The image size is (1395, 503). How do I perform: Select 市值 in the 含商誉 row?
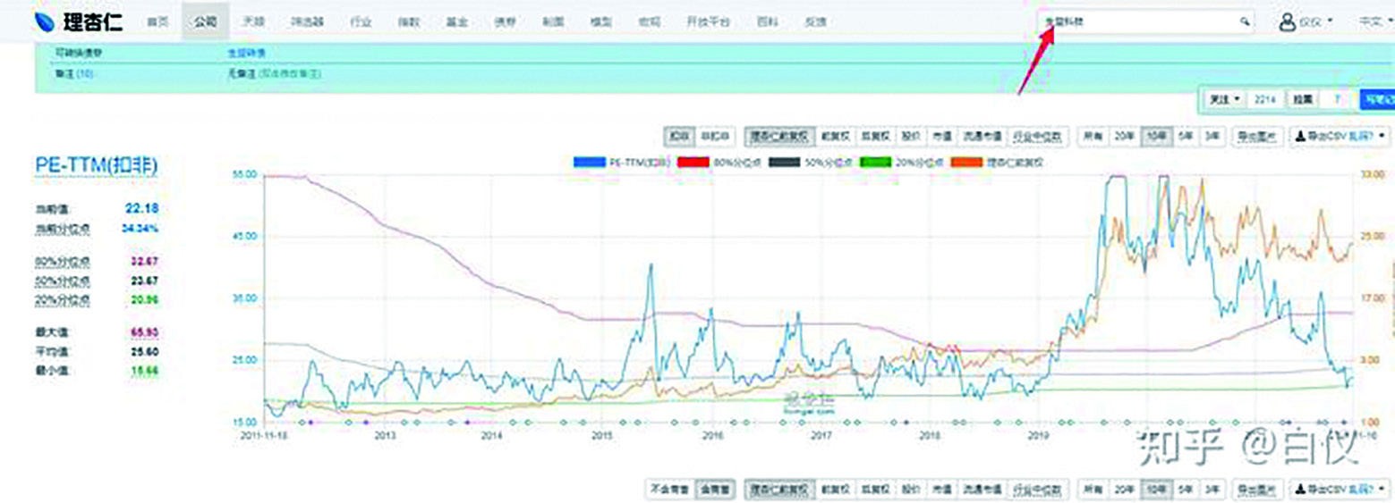[x=942, y=490]
